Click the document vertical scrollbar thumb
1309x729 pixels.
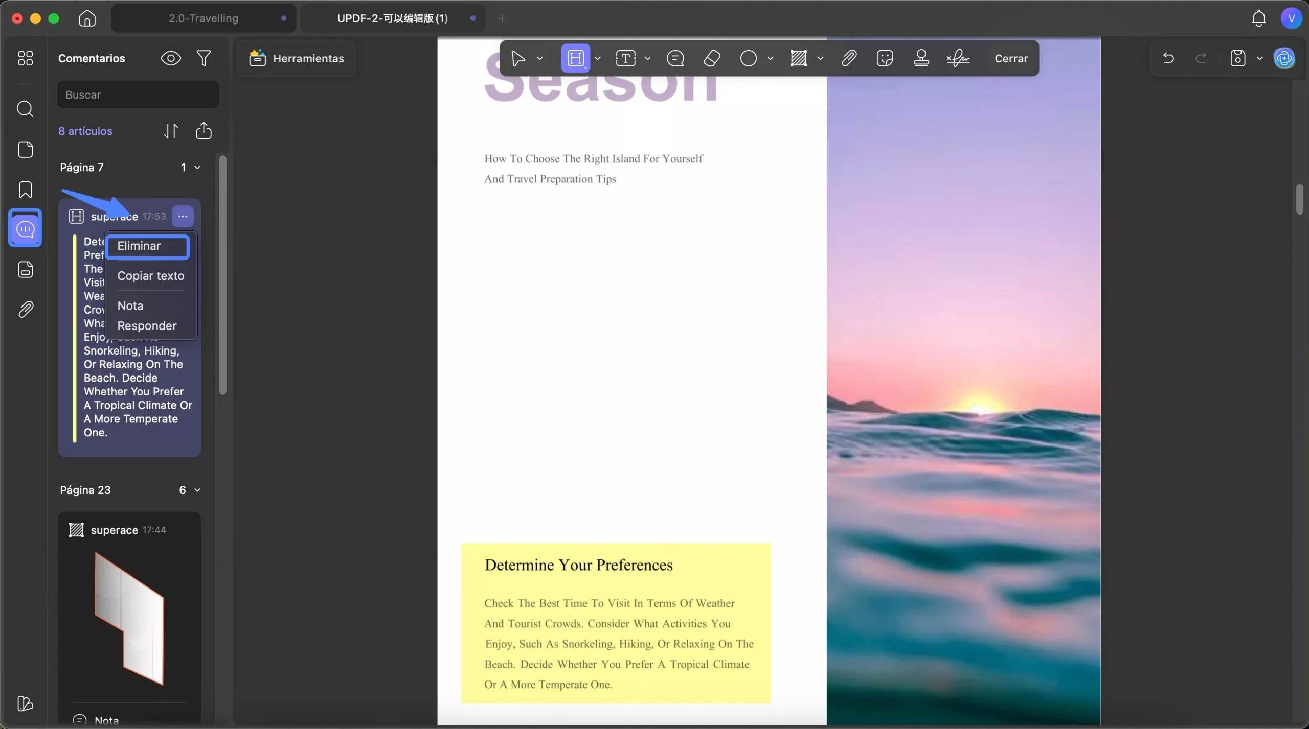[1299, 199]
